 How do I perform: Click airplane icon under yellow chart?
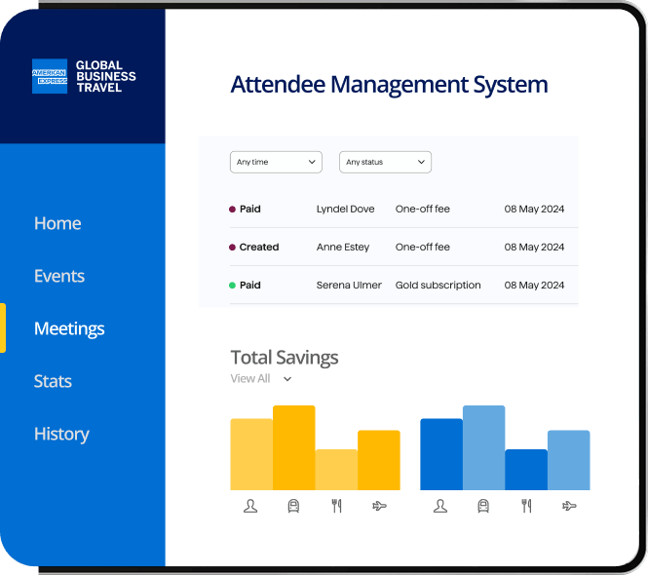point(379,506)
